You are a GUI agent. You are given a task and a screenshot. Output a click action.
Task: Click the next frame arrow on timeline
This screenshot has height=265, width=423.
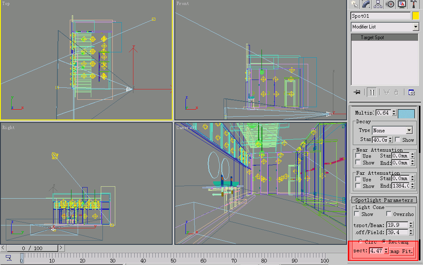(x=61, y=248)
